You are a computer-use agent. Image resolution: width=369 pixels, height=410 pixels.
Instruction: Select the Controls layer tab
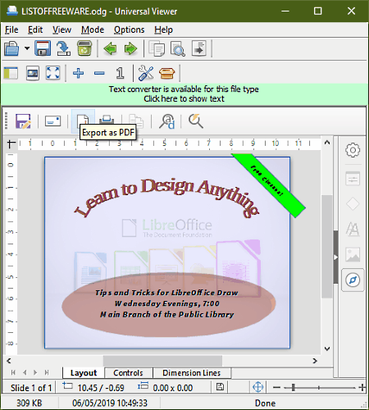coord(128,373)
